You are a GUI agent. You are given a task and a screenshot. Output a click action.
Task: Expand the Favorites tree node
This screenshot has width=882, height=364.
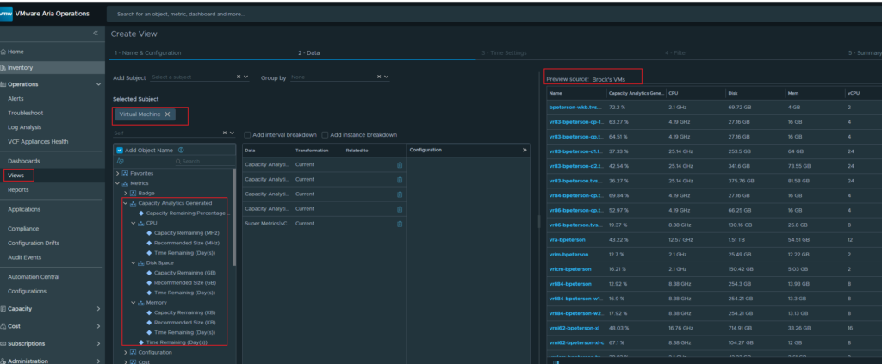[117, 174]
